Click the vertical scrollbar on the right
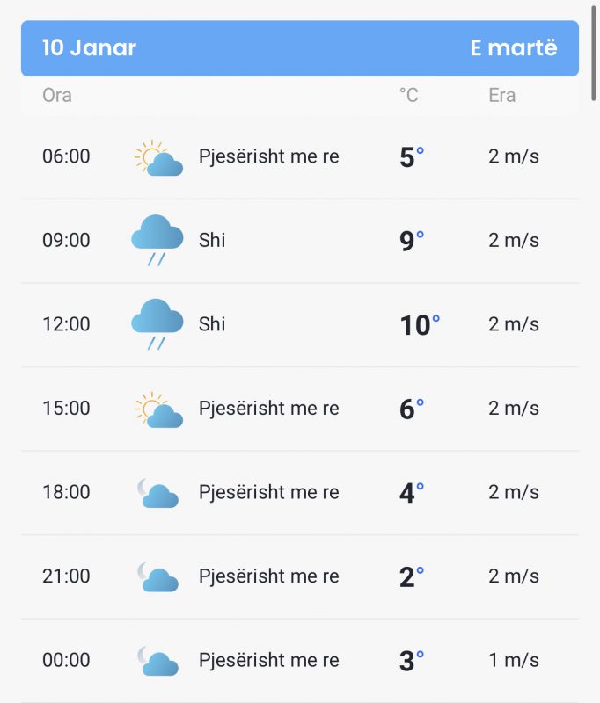Screen dimensions: 600x703 click(593, 53)
